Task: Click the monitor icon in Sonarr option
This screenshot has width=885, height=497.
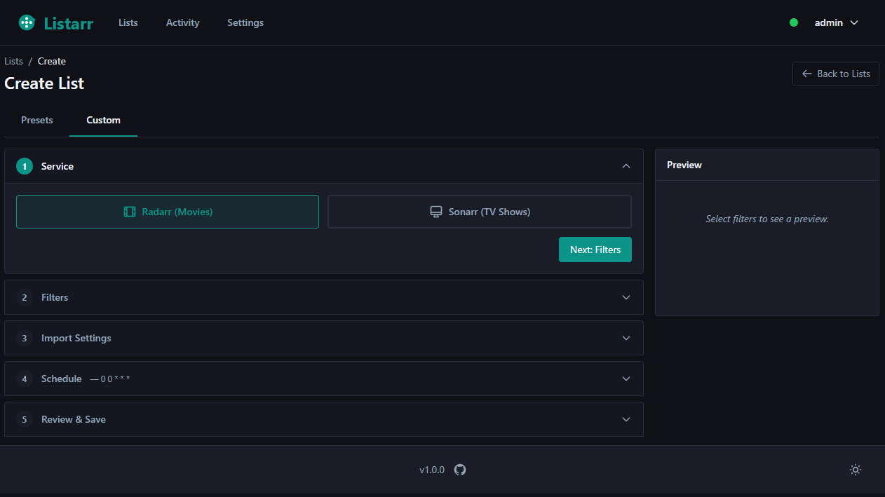Action: point(436,212)
